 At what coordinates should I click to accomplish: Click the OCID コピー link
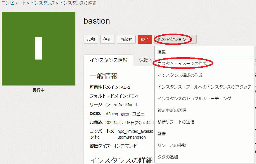138,114
